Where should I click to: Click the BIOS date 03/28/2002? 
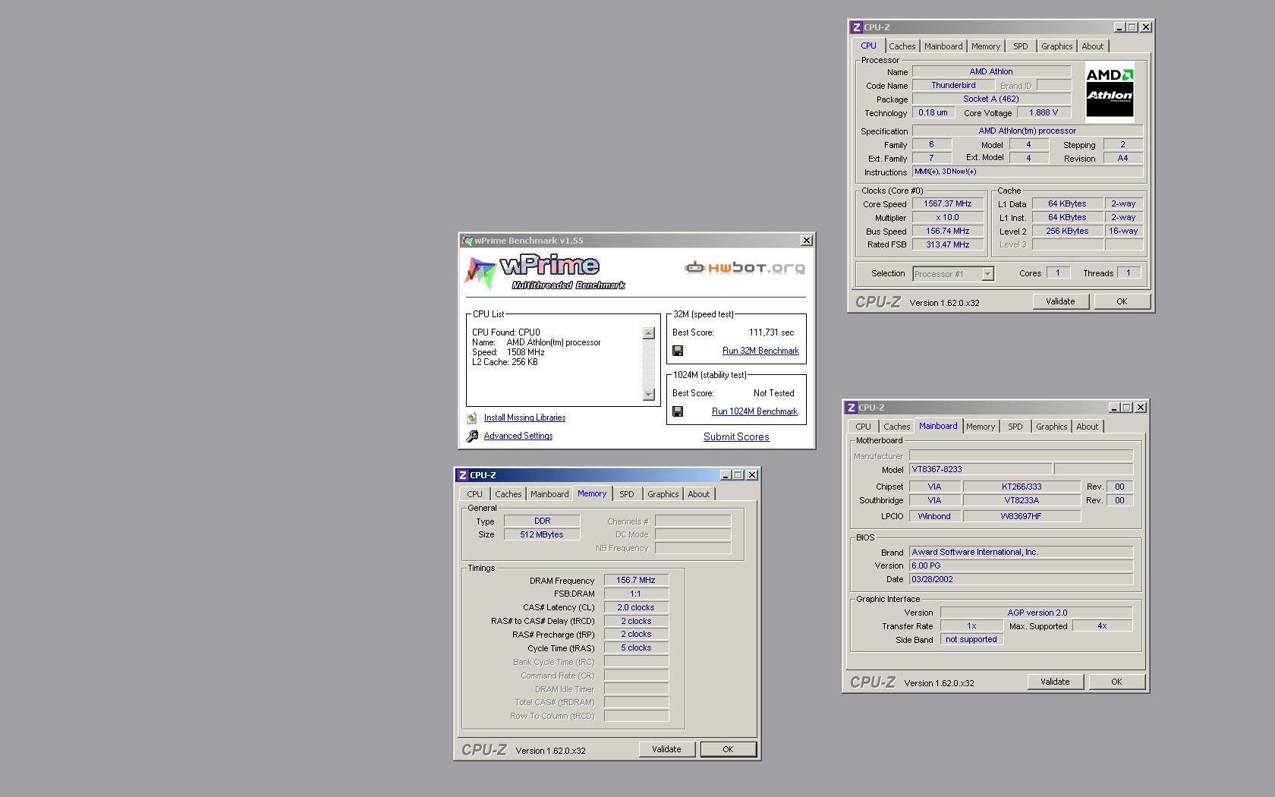coord(1021,579)
